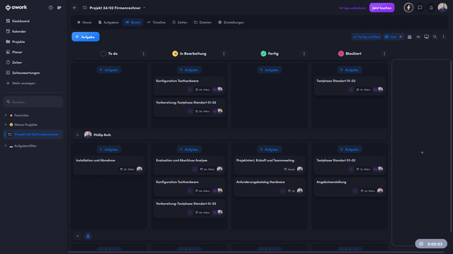Image resolution: width=453 pixels, height=254 pixels.
Task: Select Projekt 24/02 Firmenrechner in sidebar
Action: pos(33,134)
